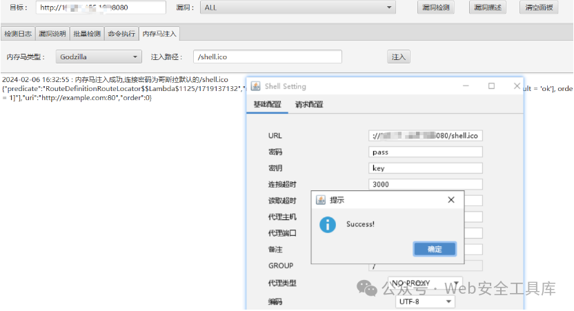
Task: Click the 清空面板 button
Action: click(x=539, y=8)
